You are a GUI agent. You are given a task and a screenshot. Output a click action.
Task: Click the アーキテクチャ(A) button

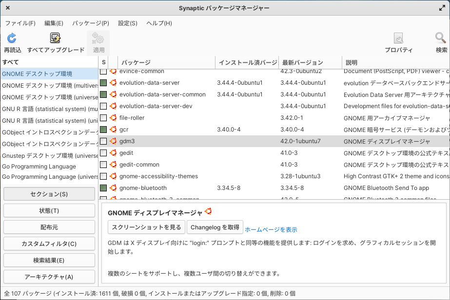pos(49,277)
